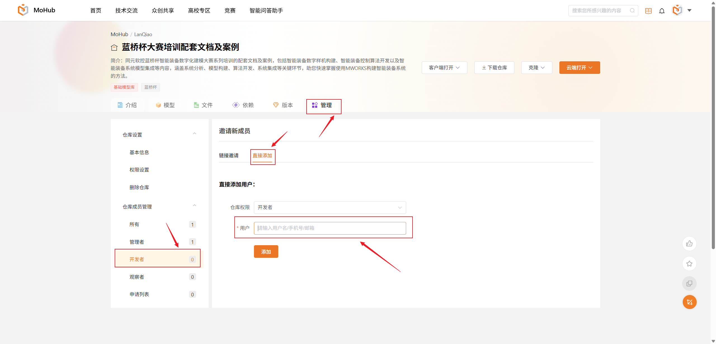Switch to the 依赖 tab
Image resolution: width=716 pixels, height=344 pixels.
[x=243, y=105]
